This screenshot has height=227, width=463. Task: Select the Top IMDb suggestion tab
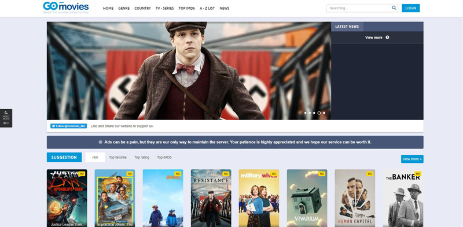pos(164,158)
